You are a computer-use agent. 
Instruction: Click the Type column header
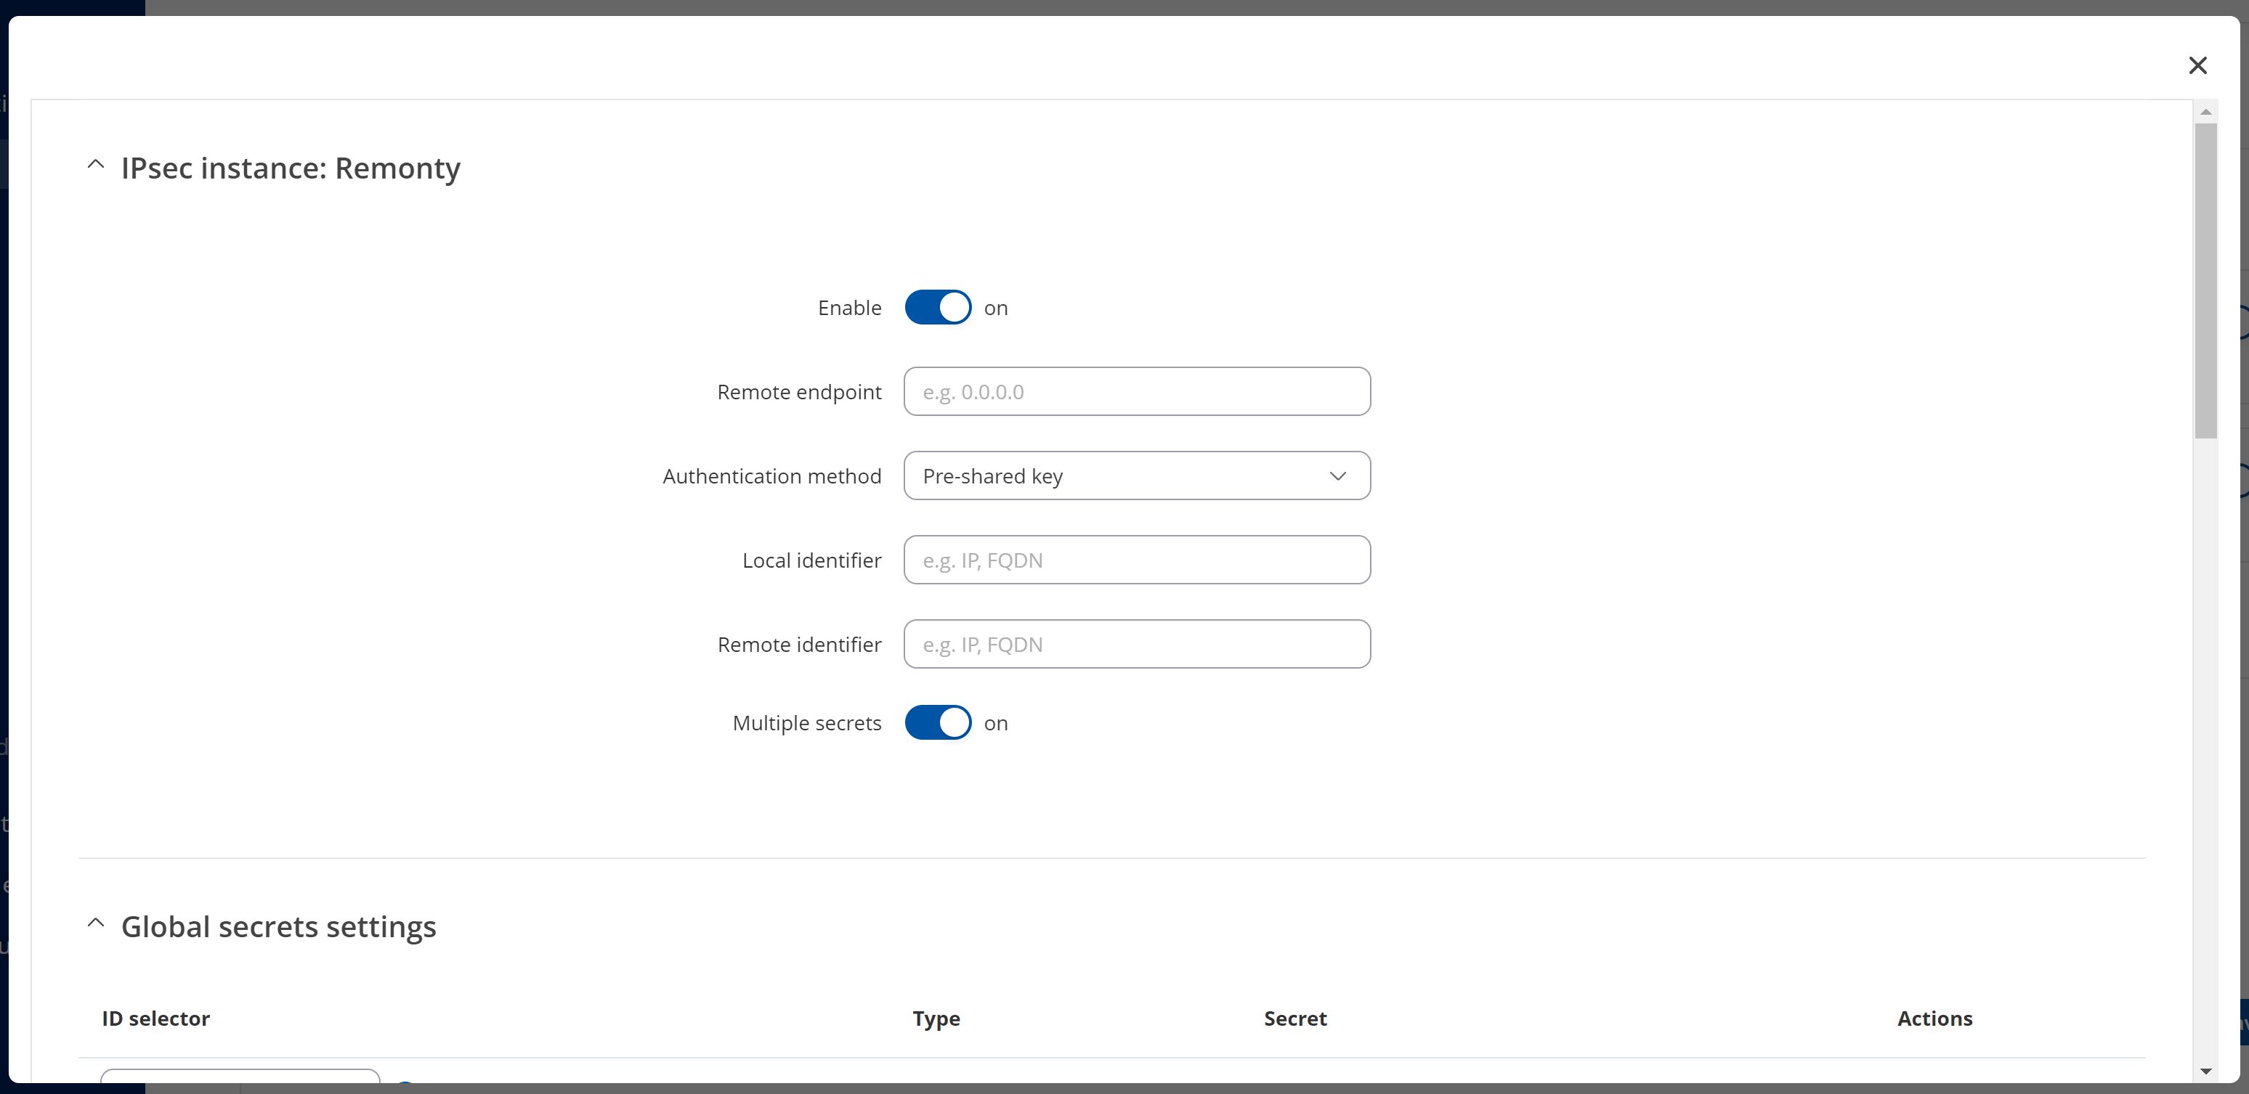pos(936,1018)
